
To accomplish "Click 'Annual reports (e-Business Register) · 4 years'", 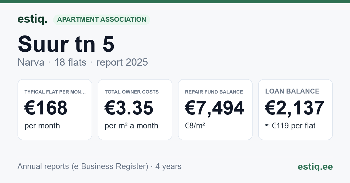I will click(99, 166).
